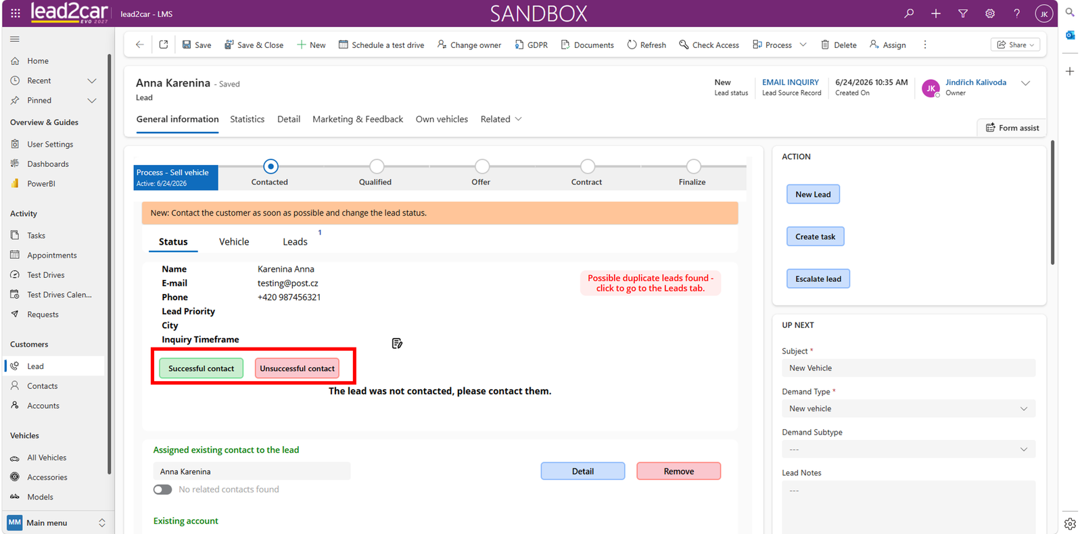This screenshot has height=534, width=1082.
Task: Click the search magnifier in the header
Action: 909,14
